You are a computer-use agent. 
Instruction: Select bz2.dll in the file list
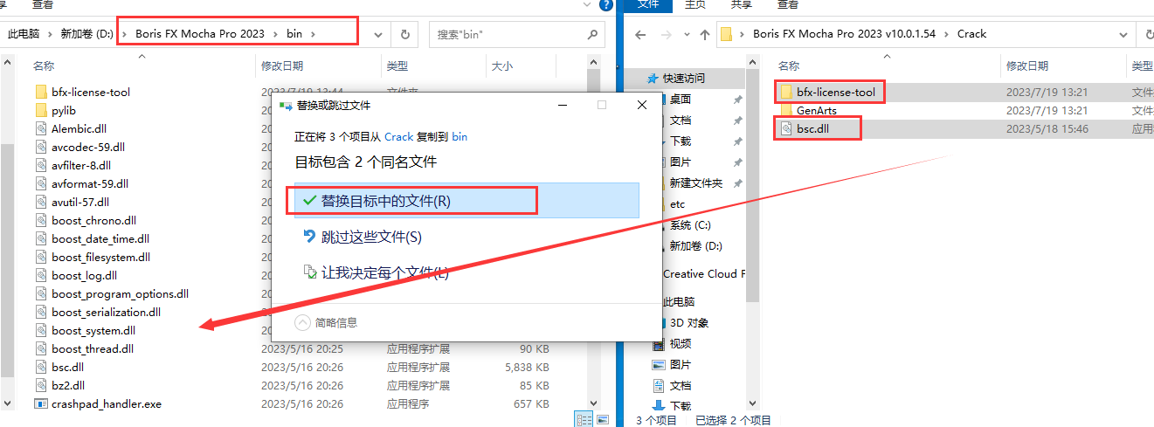[x=68, y=385]
